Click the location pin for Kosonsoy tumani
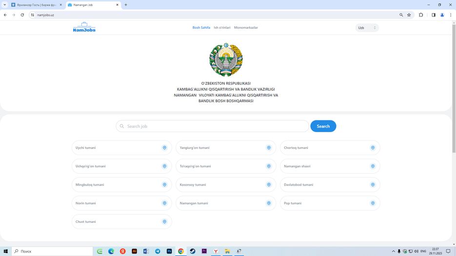Screen dimensions: 456x256 point(269,185)
